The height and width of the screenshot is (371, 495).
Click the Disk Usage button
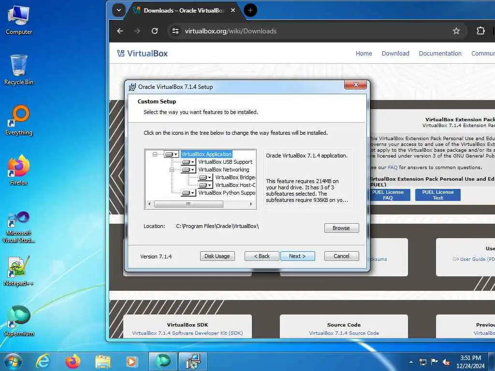217,256
